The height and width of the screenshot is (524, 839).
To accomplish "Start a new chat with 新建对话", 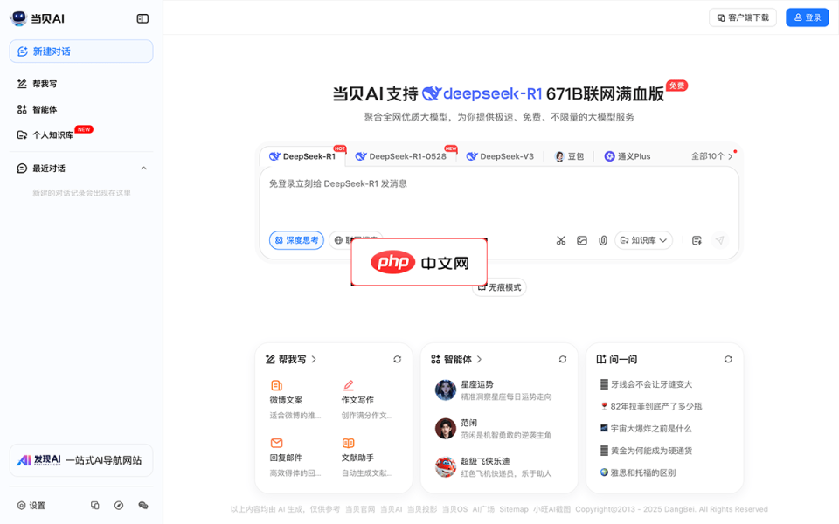I will pos(81,52).
